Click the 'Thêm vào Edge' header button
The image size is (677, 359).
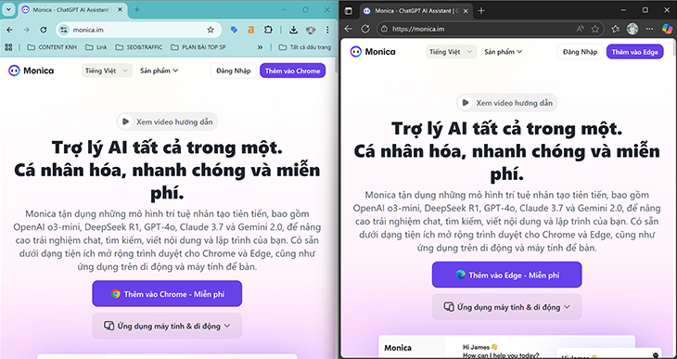pos(634,52)
